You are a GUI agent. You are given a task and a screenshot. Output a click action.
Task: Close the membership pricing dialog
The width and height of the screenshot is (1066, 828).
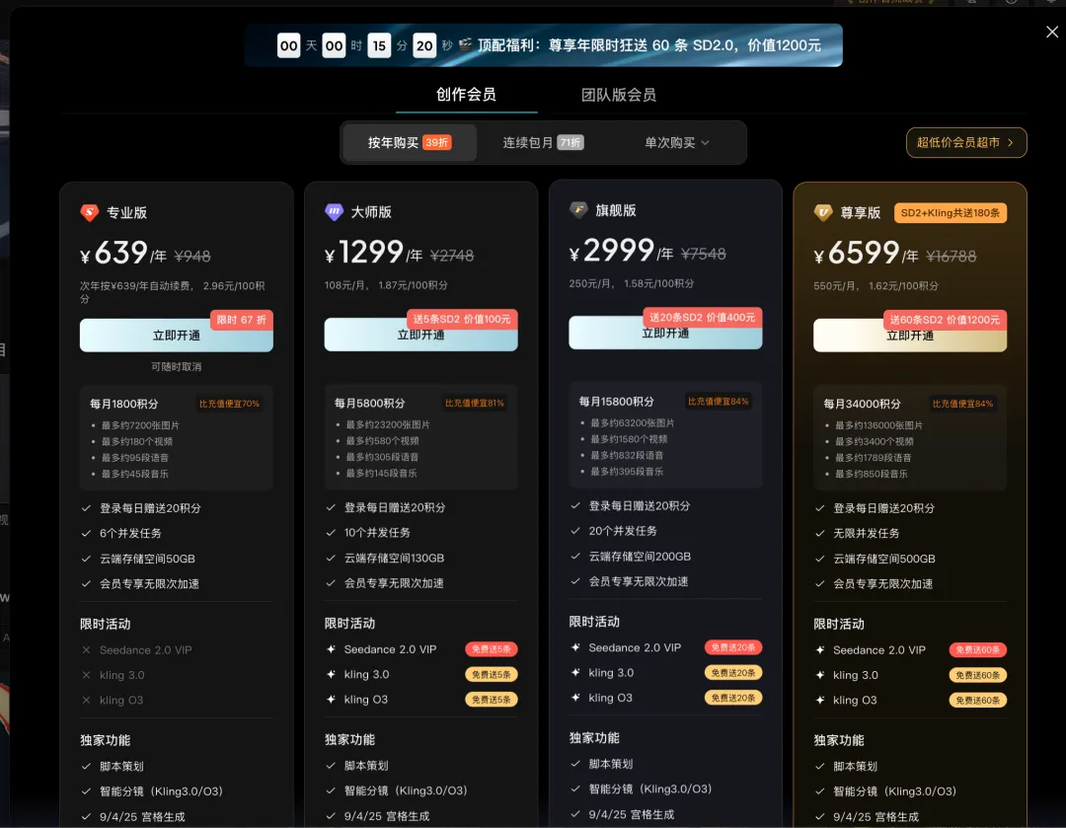coord(1052,32)
